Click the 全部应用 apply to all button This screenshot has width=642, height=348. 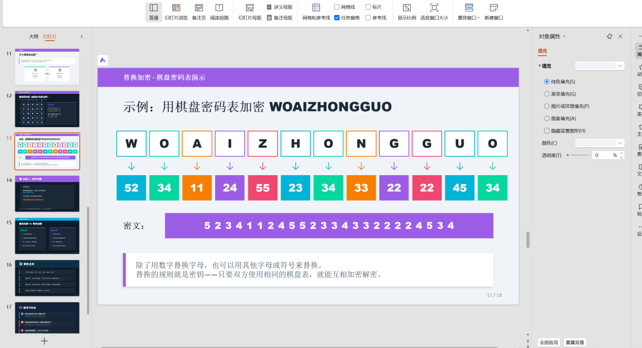tap(549, 342)
